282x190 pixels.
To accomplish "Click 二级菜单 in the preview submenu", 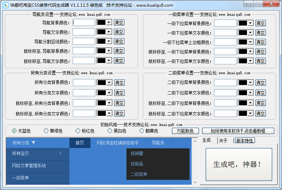I will [x=139, y=174].
